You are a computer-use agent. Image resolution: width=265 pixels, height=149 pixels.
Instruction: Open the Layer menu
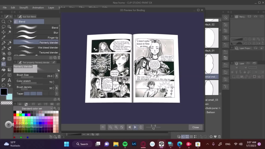(51, 8)
